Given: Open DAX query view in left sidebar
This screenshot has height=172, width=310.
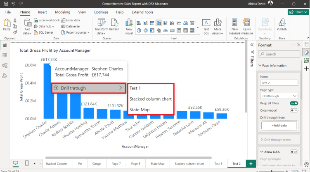Looking at the screenshot, I should click(x=5, y=76).
